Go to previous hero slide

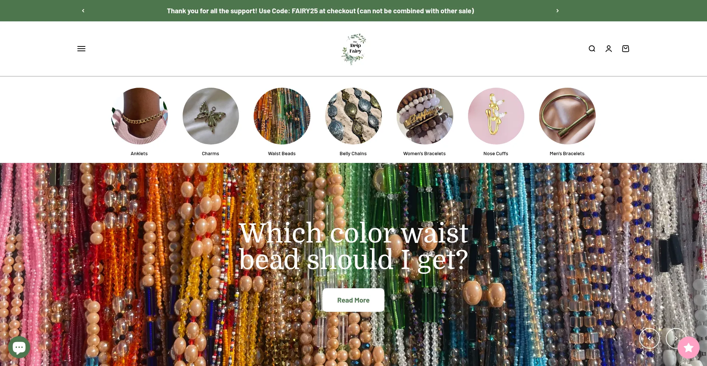(x=650, y=338)
